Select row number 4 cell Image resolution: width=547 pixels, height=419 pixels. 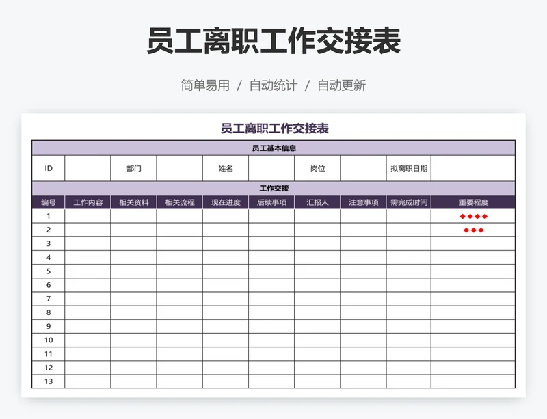click(48, 258)
